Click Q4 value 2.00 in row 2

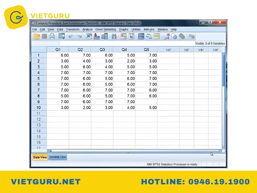(124, 61)
